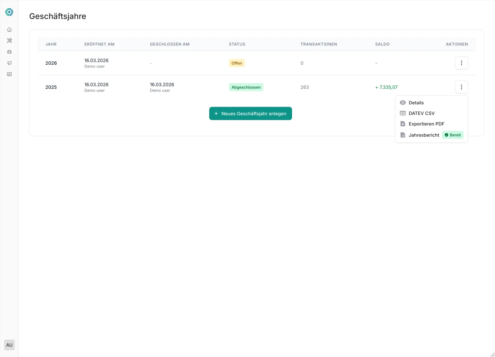The height and width of the screenshot is (357, 495).
Task: Select Details from the actions menu
Action: point(416,103)
